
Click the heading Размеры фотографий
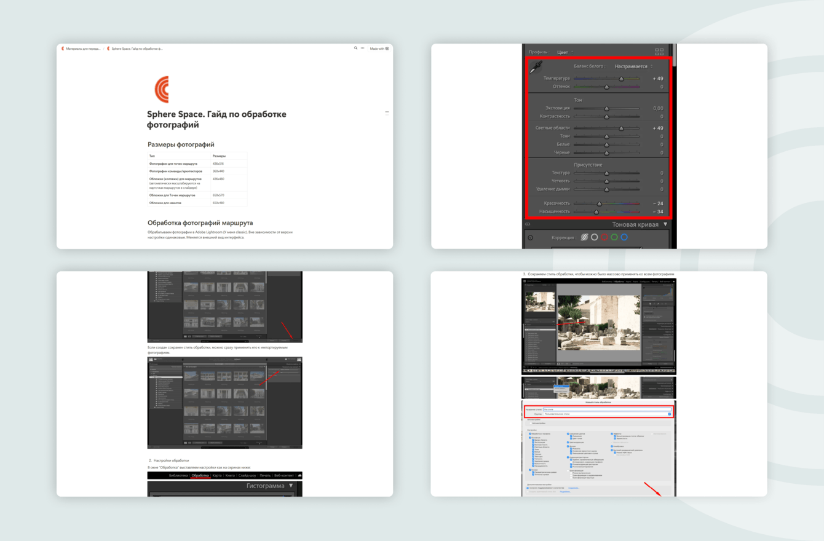click(x=181, y=144)
